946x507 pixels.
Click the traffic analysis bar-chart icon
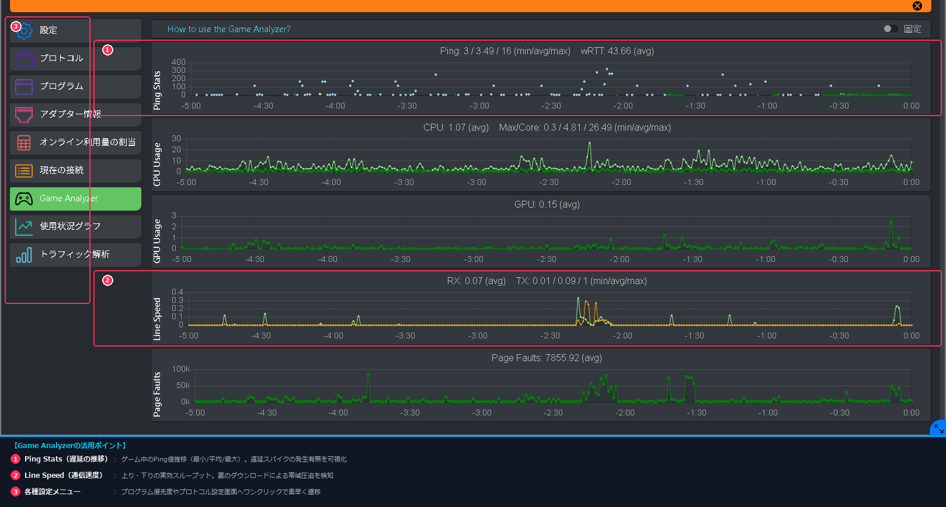click(x=24, y=254)
